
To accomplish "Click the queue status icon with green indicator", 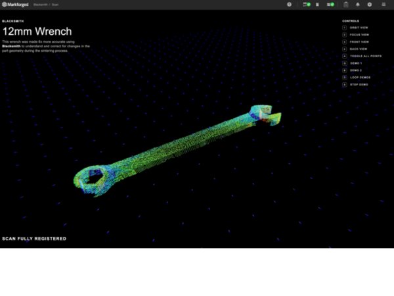I will pos(330,5).
